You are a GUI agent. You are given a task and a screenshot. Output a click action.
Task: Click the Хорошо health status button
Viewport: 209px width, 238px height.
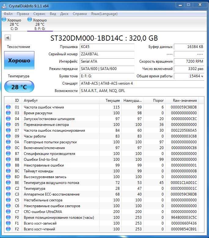pos(19,60)
